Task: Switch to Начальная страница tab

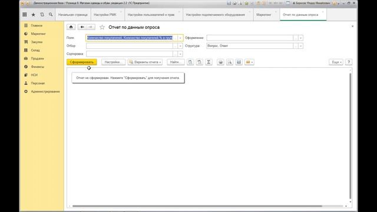Action: [73, 15]
